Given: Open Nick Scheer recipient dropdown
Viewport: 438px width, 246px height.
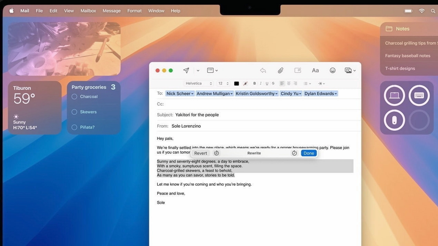Looking at the screenshot, I should [192, 94].
